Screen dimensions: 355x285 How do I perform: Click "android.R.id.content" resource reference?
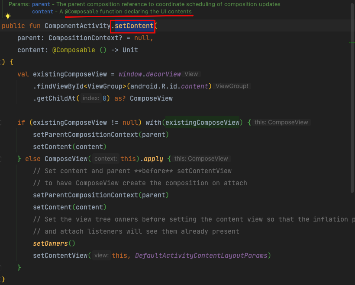[x=169, y=86]
